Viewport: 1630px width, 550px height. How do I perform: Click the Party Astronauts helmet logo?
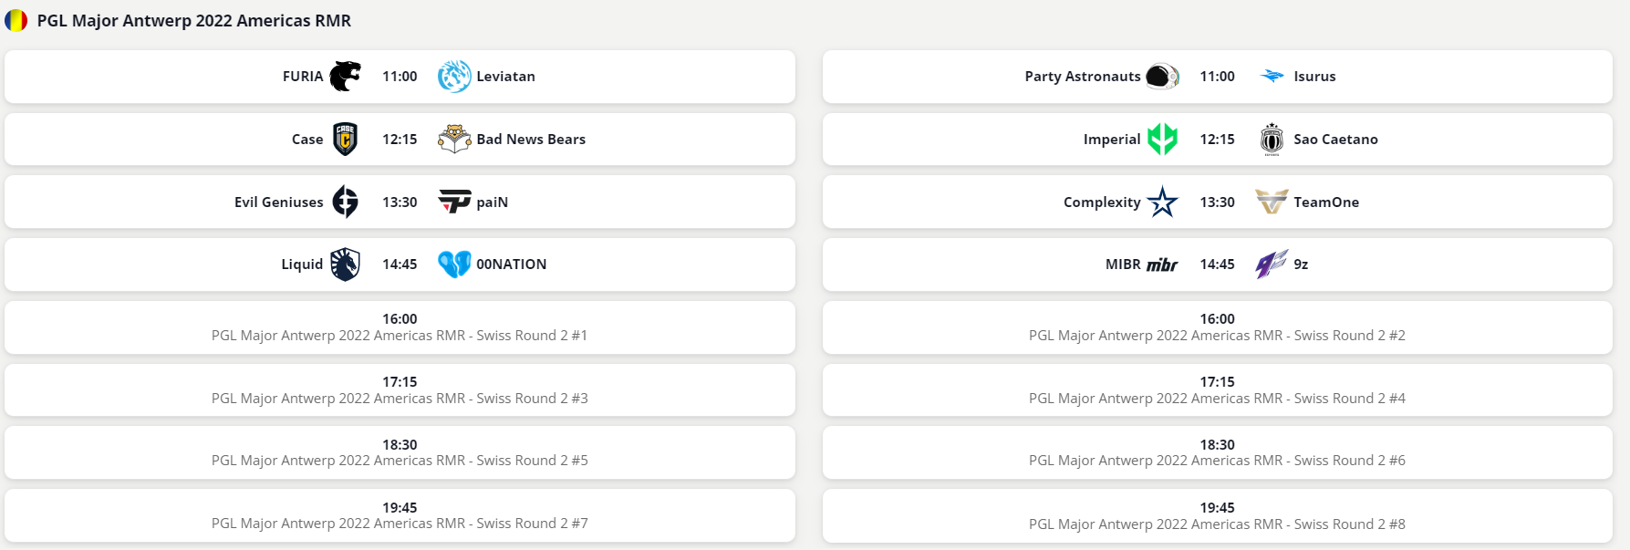pyautogui.click(x=1162, y=77)
